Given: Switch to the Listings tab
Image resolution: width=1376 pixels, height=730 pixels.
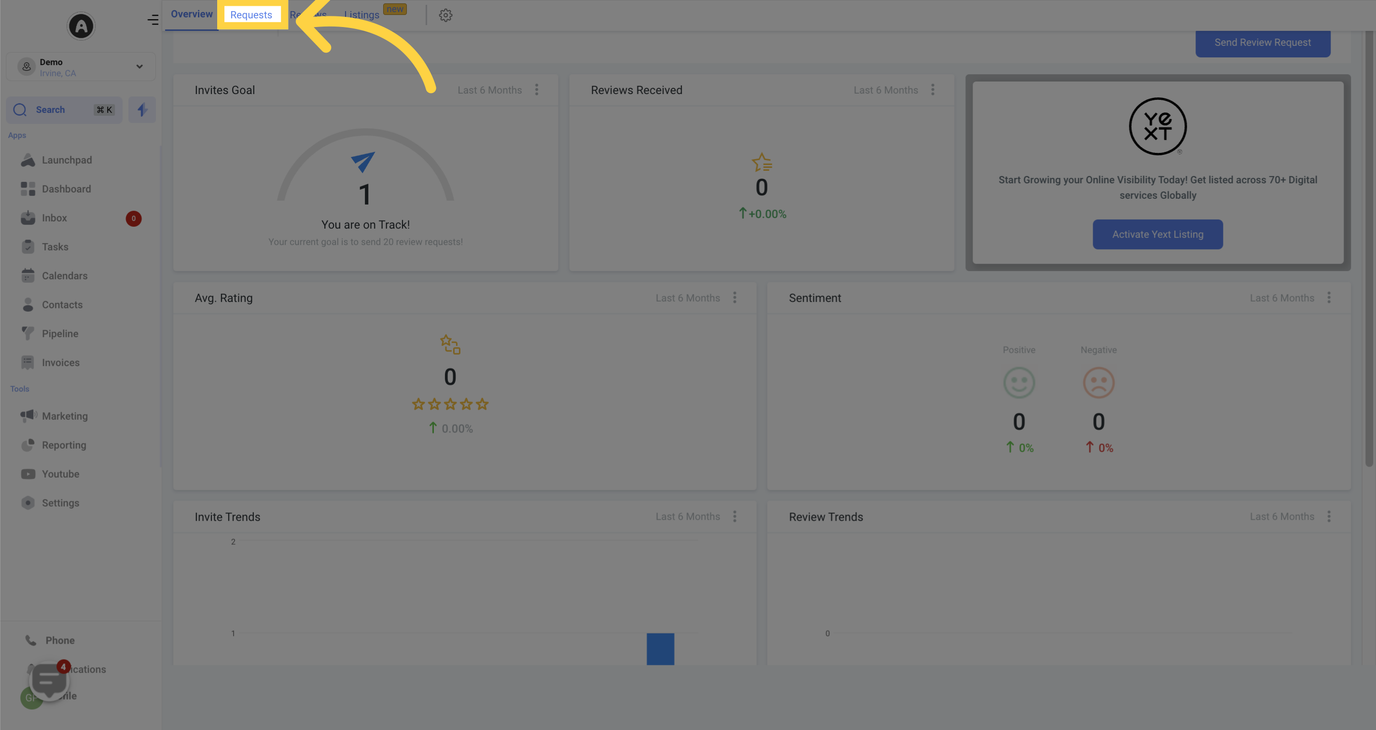Looking at the screenshot, I should click(x=361, y=15).
